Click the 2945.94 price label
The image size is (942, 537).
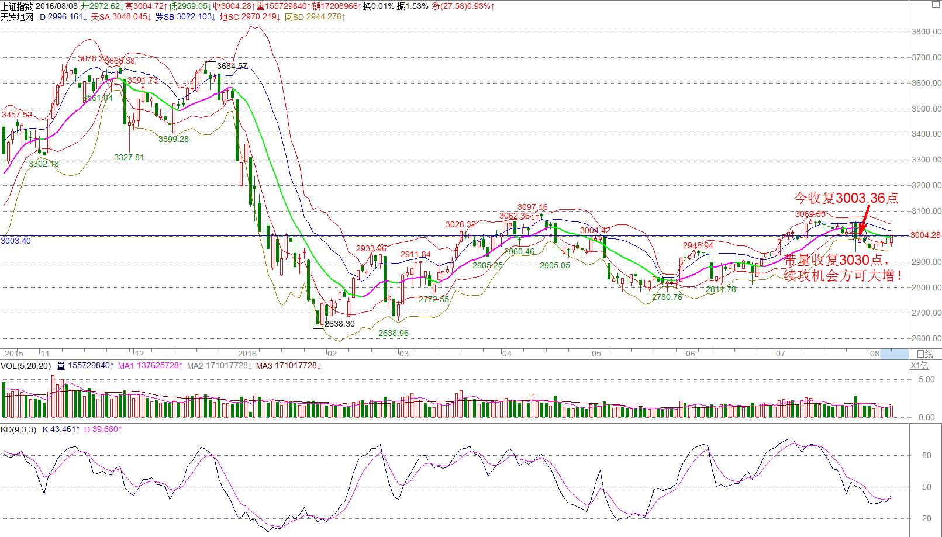(698, 245)
